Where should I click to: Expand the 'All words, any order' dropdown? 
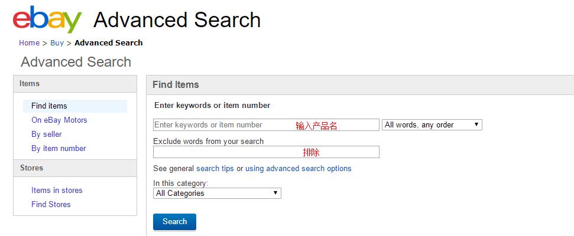coord(432,125)
